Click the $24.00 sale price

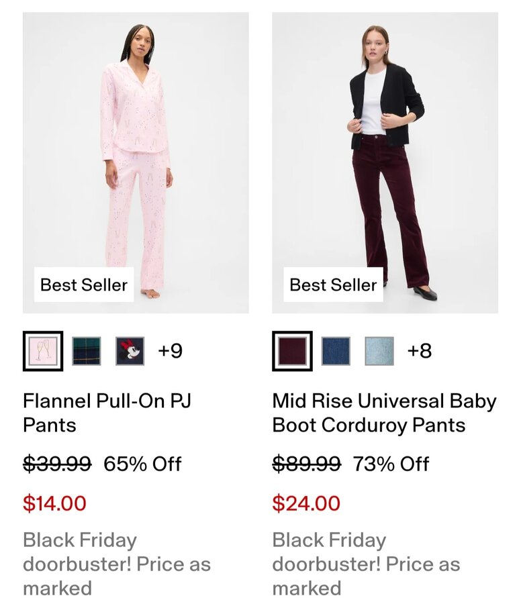[x=306, y=503]
